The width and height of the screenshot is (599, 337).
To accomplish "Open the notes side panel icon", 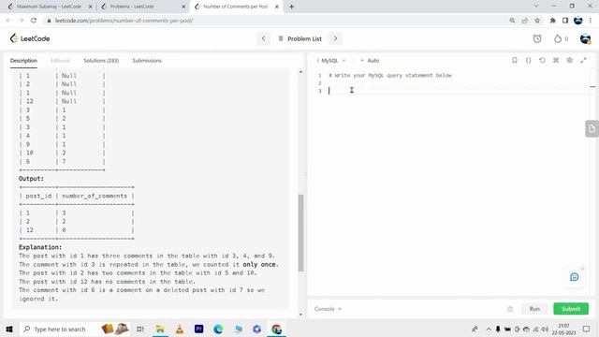I will (592, 129).
